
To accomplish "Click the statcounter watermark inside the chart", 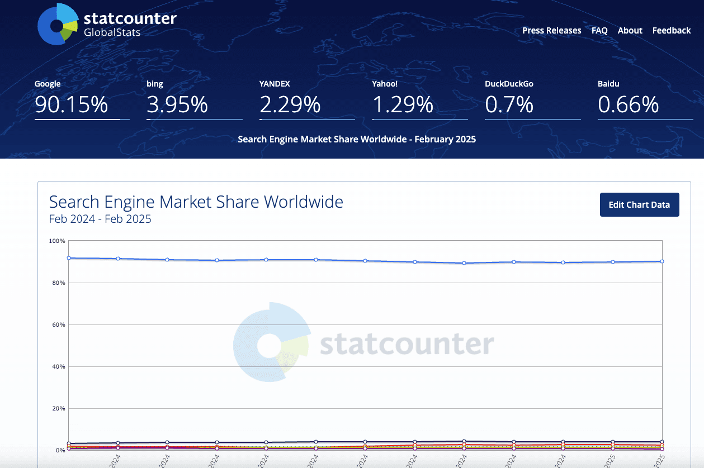I will click(x=363, y=343).
